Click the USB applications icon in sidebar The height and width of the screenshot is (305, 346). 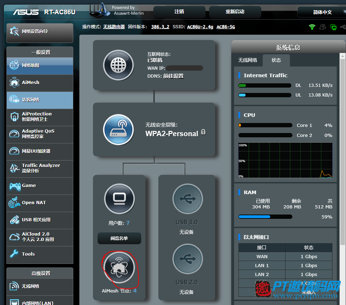tap(15, 220)
